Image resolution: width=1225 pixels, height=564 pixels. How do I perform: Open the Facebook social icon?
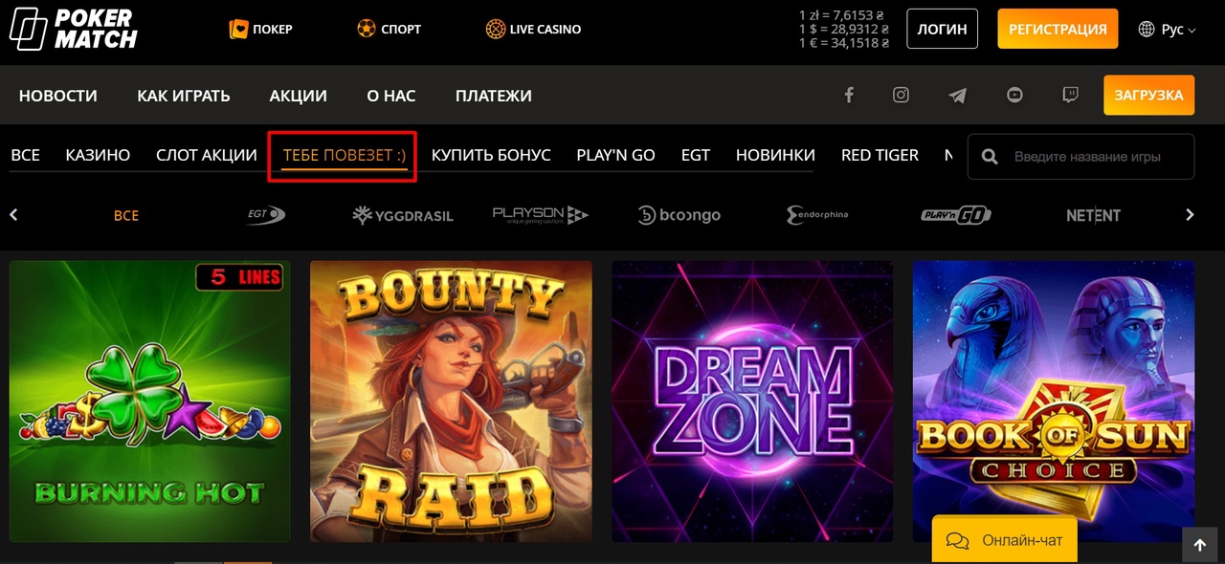848,95
